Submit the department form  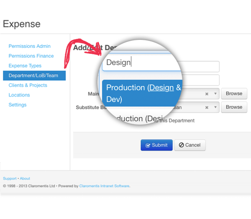tap(156, 145)
